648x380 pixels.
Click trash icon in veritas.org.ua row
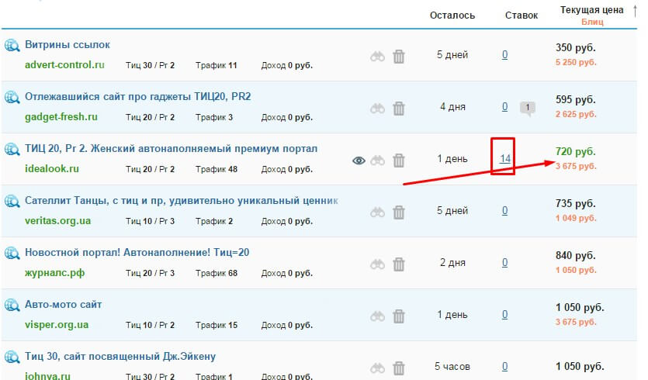398,212
